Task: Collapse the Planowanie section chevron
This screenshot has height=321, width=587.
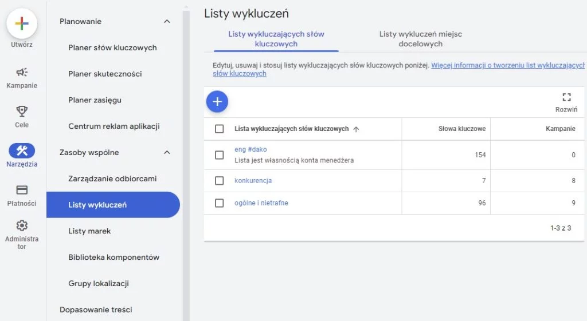Action: 167,21
